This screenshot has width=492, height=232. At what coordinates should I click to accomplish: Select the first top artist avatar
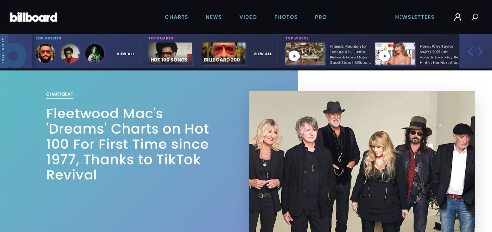pos(45,54)
